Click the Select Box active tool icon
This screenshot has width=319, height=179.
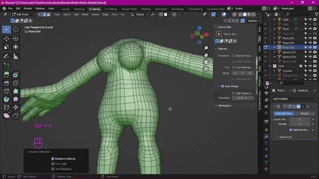click(x=219, y=34)
